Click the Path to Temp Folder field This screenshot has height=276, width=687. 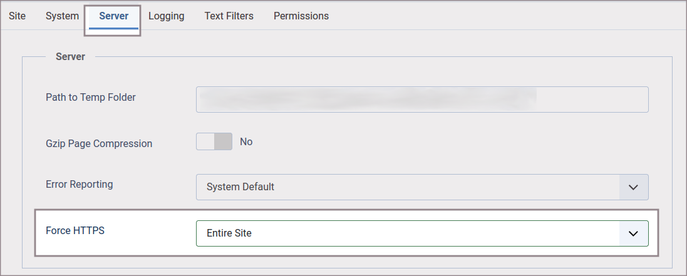tap(421, 100)
